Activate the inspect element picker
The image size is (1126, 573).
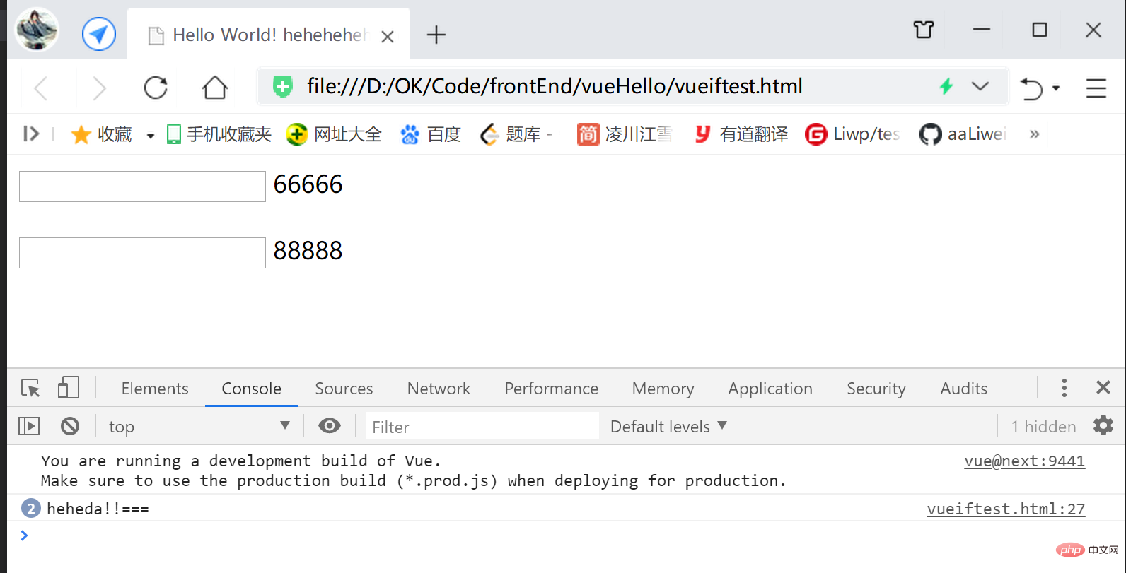coord(31,388)
